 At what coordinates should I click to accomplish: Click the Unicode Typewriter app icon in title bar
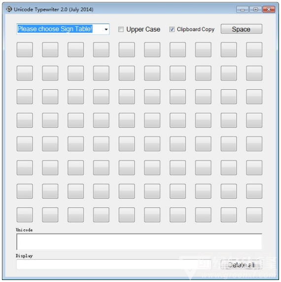(9, 9)
